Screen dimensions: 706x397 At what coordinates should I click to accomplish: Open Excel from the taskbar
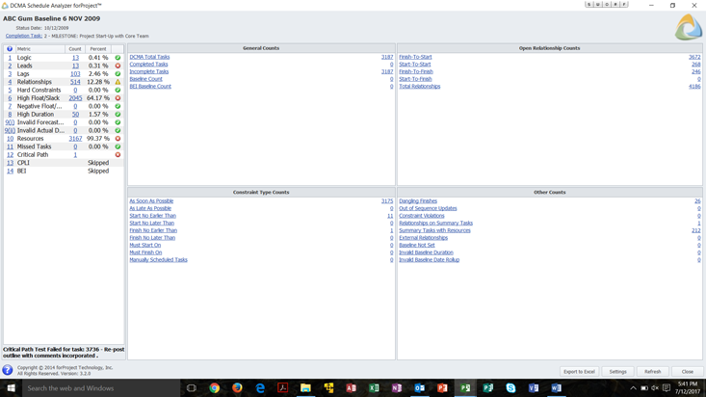[x=374, y=388]
